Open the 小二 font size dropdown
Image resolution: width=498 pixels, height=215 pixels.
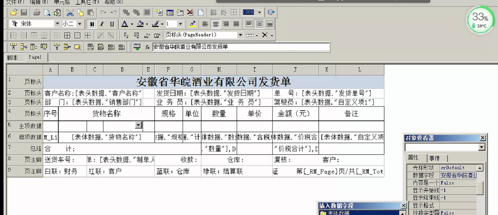point(80,24)
